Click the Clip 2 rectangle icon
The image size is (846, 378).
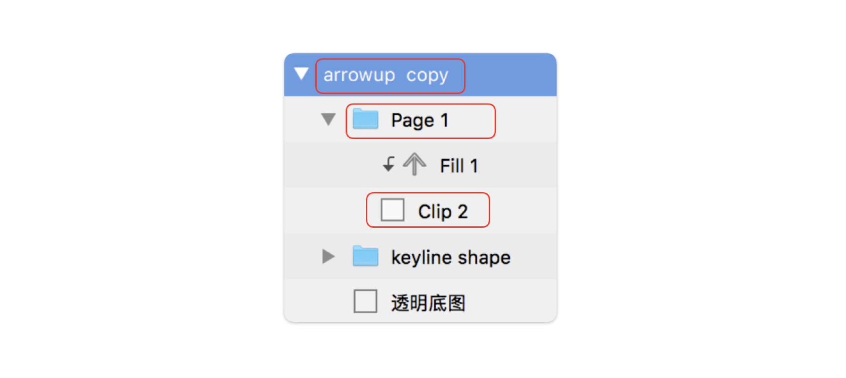tap(392, 210)
